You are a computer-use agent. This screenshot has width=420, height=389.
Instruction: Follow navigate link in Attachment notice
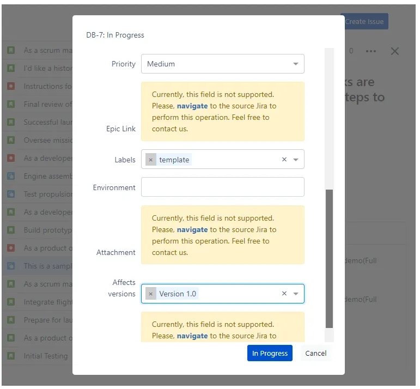[x=192, y=229]
